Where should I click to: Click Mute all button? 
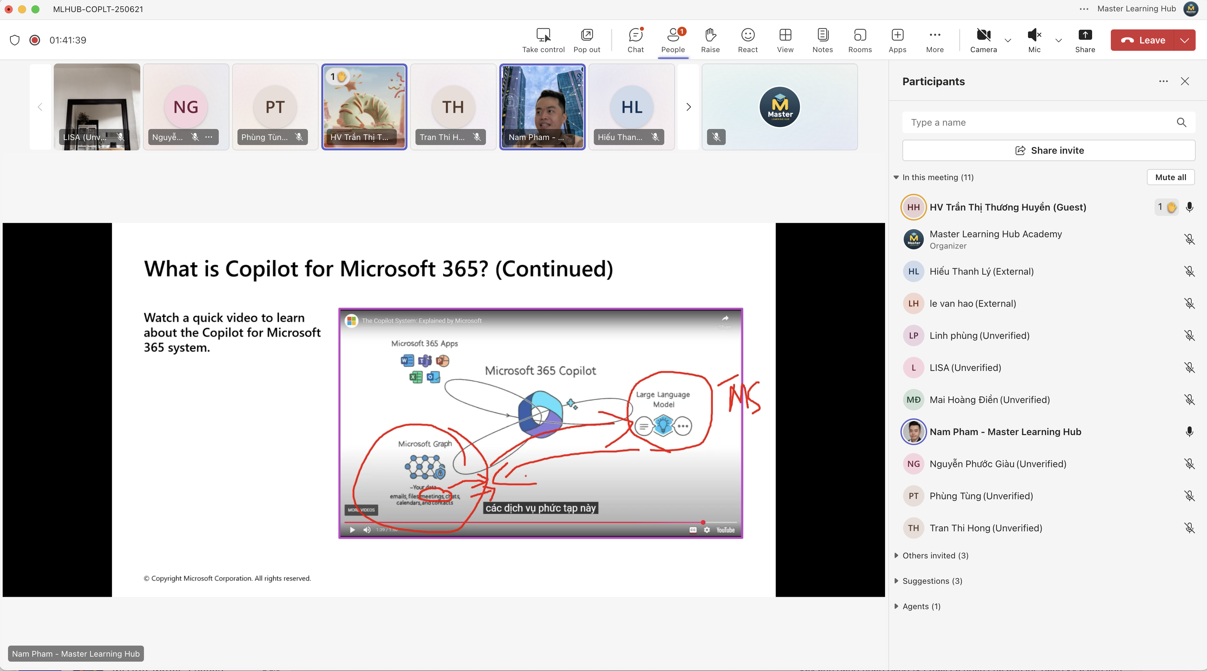(x=1171, y=177)
